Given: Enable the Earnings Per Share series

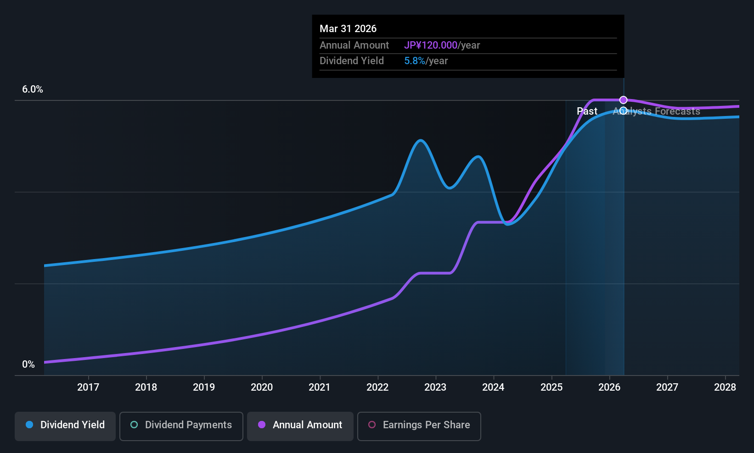Looking at the screenshot, I should 419,425.
